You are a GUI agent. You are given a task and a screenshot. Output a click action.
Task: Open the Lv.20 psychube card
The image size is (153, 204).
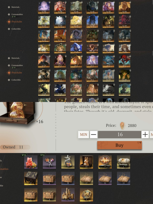click(92, 90)
